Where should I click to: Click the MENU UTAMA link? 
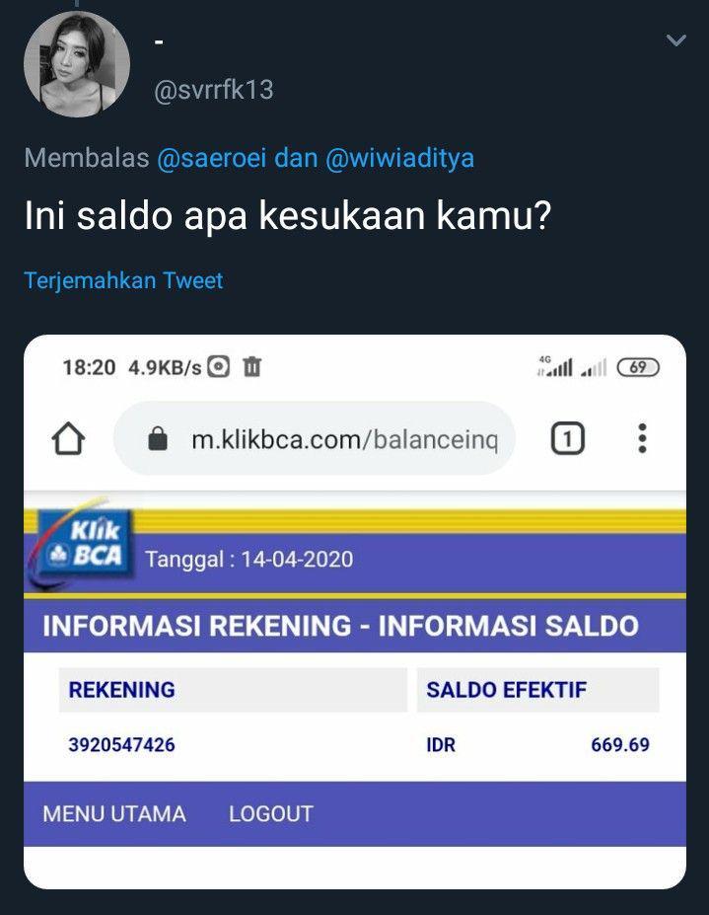(114, 814)
